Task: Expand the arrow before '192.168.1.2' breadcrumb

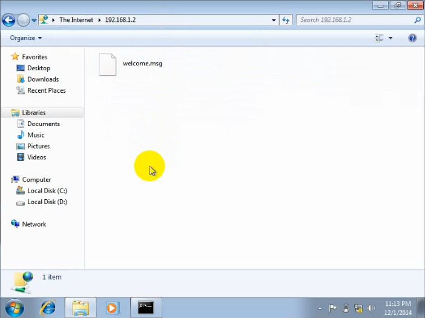Action: pos(99,20)
